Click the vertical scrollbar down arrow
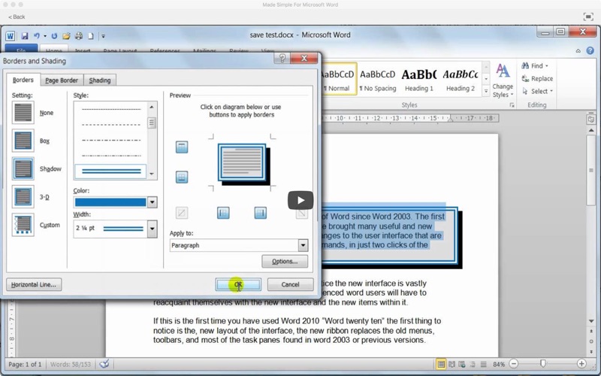Image resolution: width=601 pixels, height=376 pixels. [x=591, y=321]
